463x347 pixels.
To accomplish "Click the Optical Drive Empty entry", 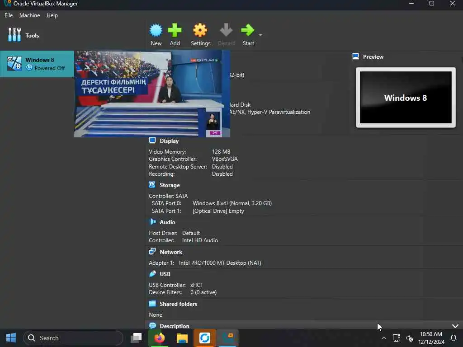I will (218, 211).
